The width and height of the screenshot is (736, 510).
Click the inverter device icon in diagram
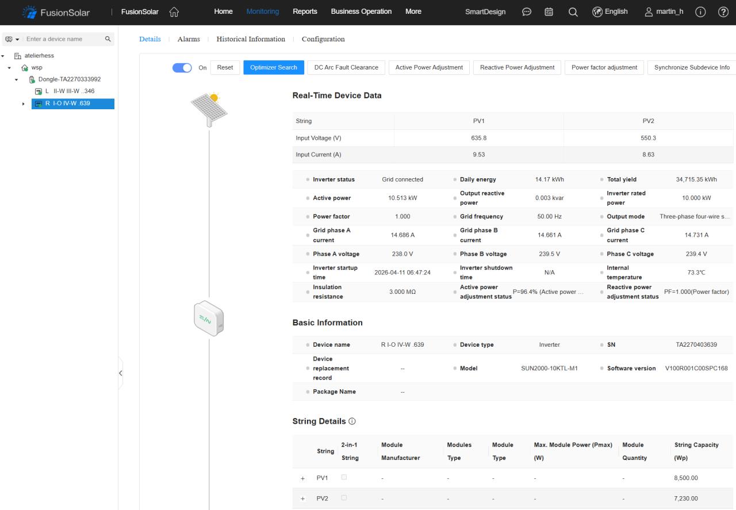[x=209, y=318]
